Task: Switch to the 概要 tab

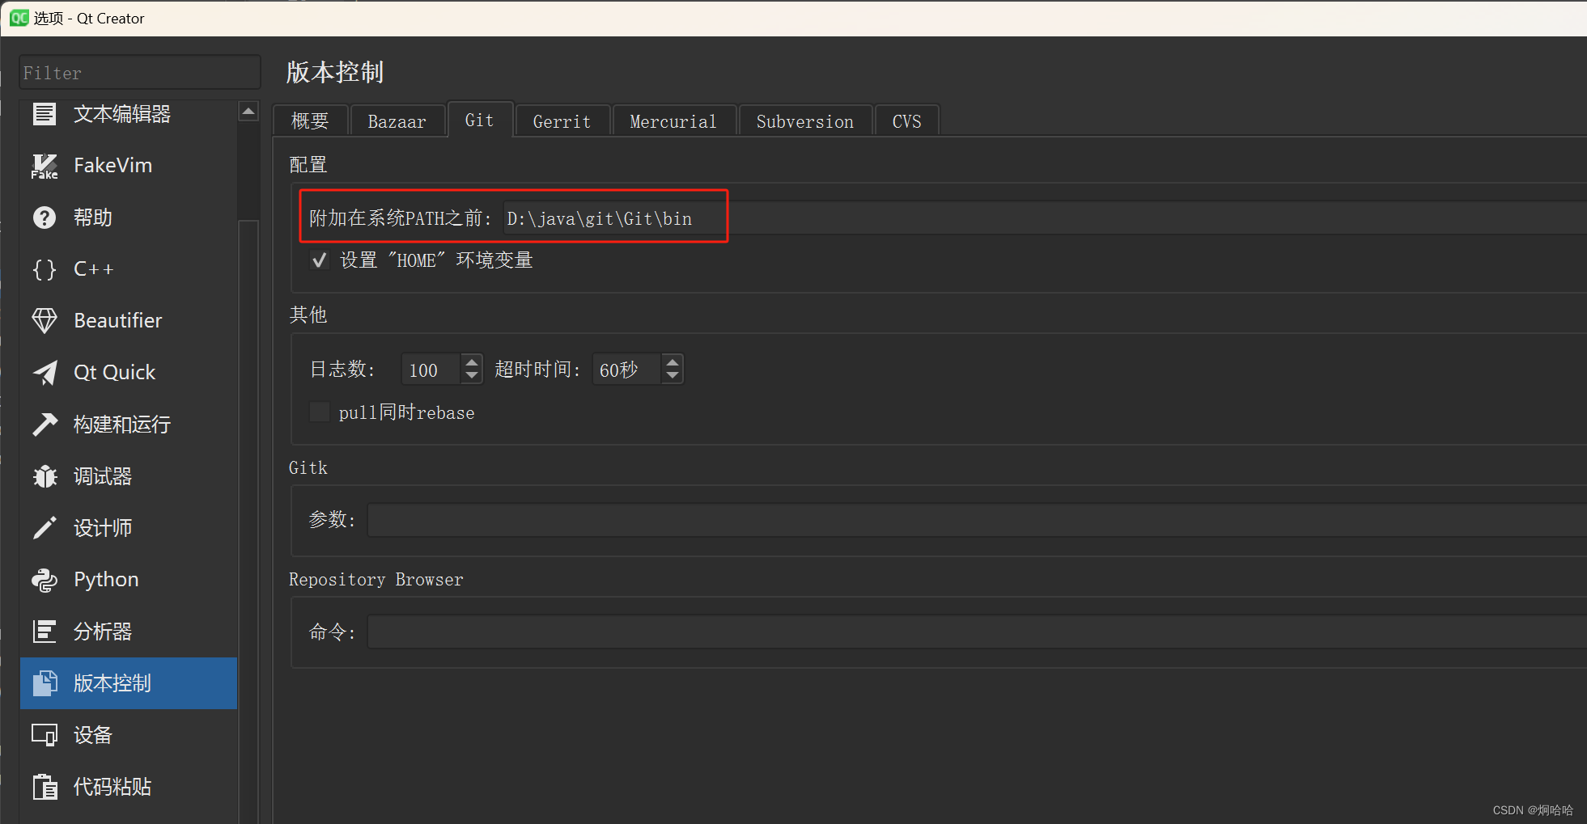Action: [310, 121]
